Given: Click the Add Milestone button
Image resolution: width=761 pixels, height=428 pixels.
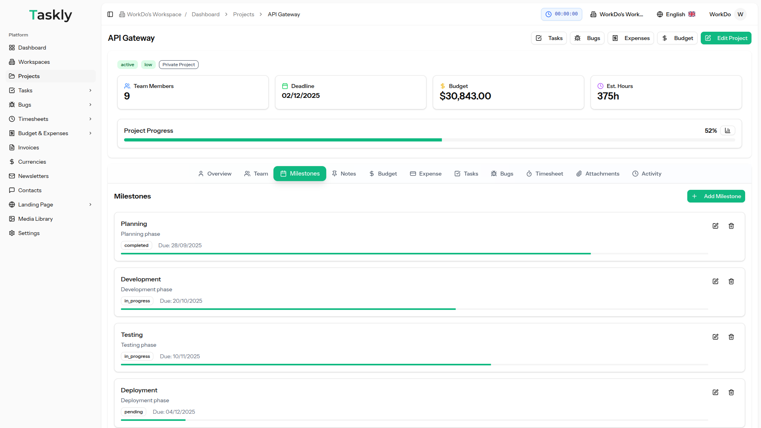Looking at the screenshot, I should point(716,196).
